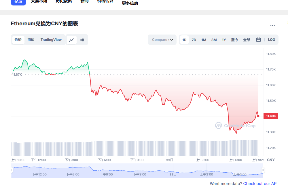Click the Check out our API link
Image resolution: width=288 pixels, height=187 pixels.
point(260,184)
